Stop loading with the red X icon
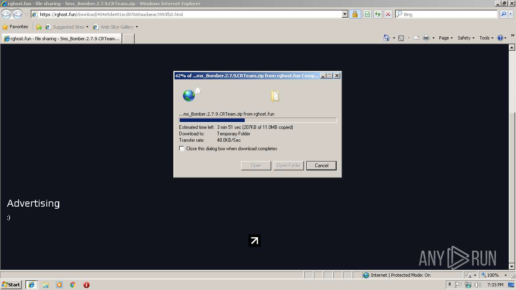 (x=388, y=14)
